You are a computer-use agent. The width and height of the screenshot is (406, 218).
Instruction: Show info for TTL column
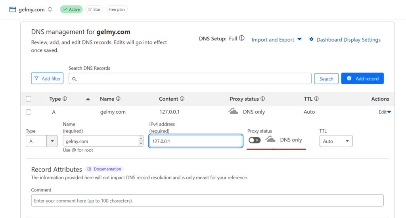pyautogui.click(x=316, y=99)
